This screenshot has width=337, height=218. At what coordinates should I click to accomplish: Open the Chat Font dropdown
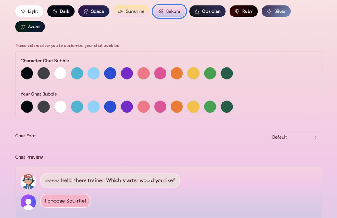295,137
